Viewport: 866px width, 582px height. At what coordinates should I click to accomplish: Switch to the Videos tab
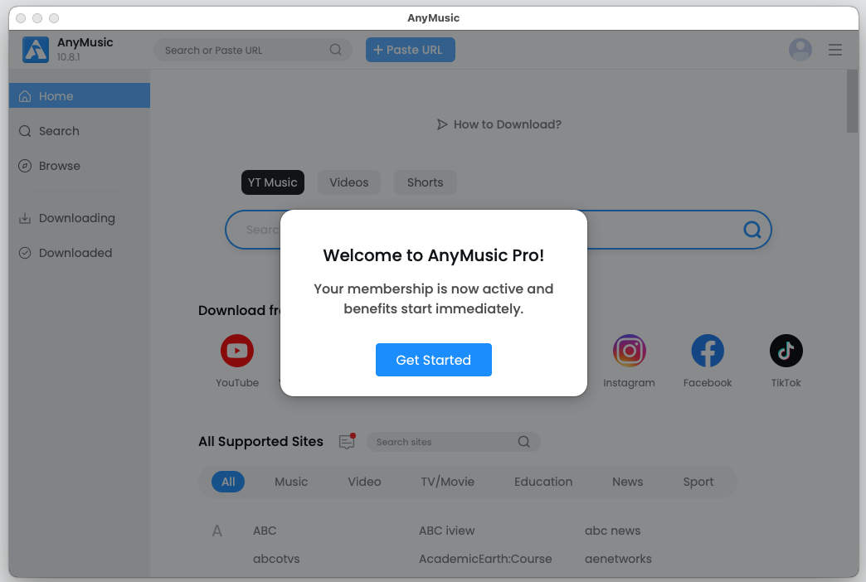349,182
